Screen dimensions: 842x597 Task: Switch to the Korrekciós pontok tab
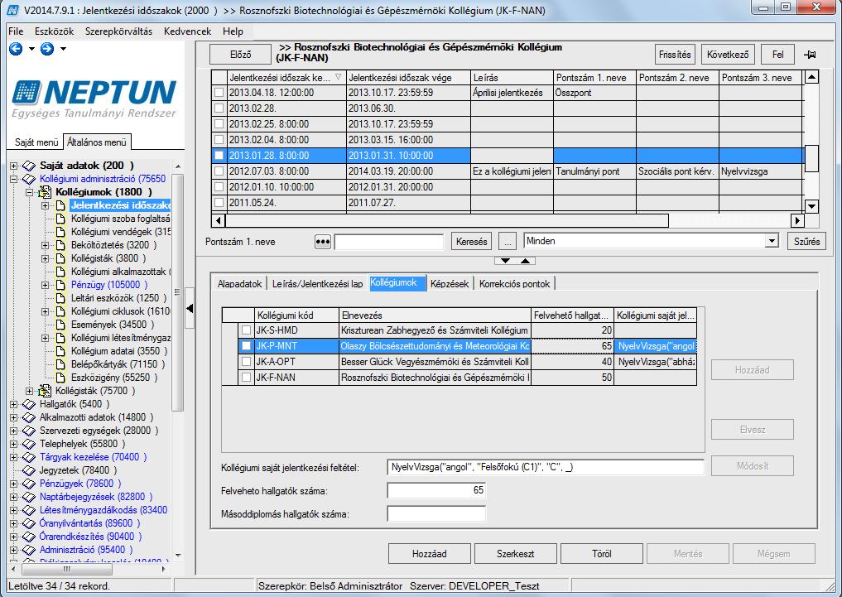tap(514, 283)
